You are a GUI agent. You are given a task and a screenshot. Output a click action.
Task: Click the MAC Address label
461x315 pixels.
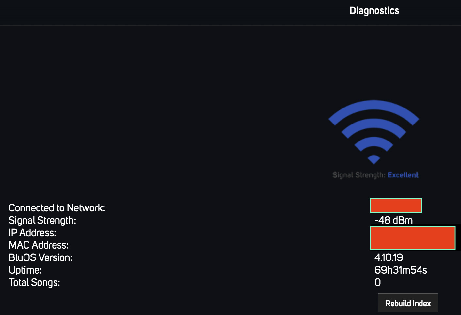coord(39,245)
